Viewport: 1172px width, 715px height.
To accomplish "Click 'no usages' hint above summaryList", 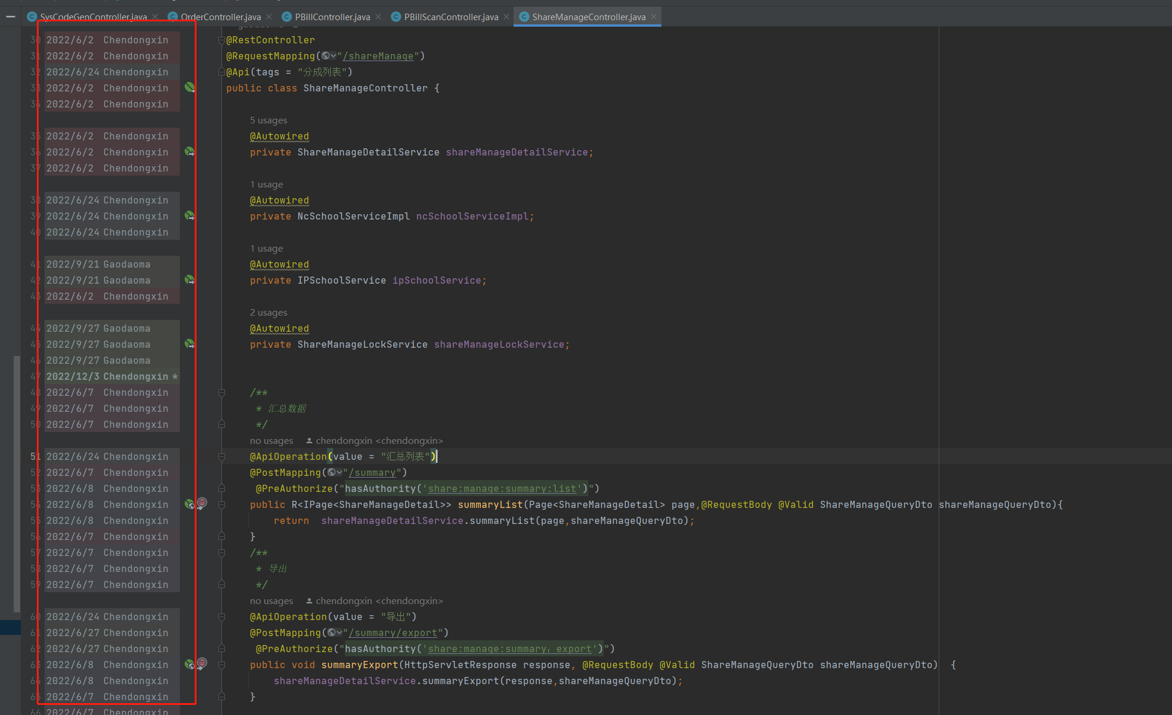I will (271, 440).
